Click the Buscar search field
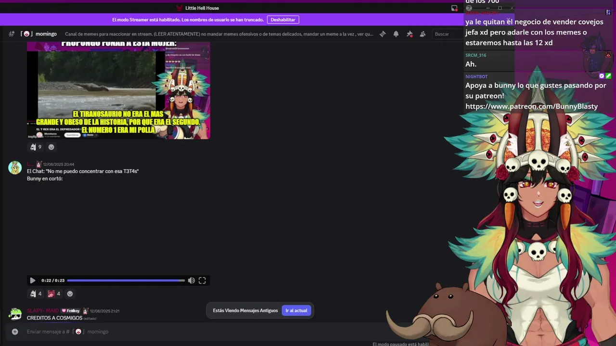The width and height of the screenshot is (616, 346). (447, 34)
